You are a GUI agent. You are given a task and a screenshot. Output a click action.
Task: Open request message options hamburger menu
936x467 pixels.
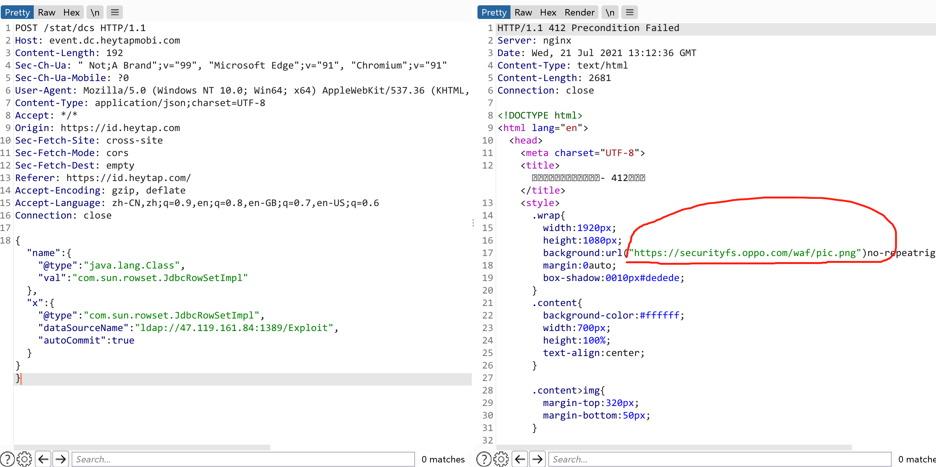pos(115,12)
